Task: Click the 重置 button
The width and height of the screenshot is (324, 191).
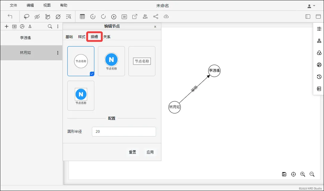Action: coord(132,152)
